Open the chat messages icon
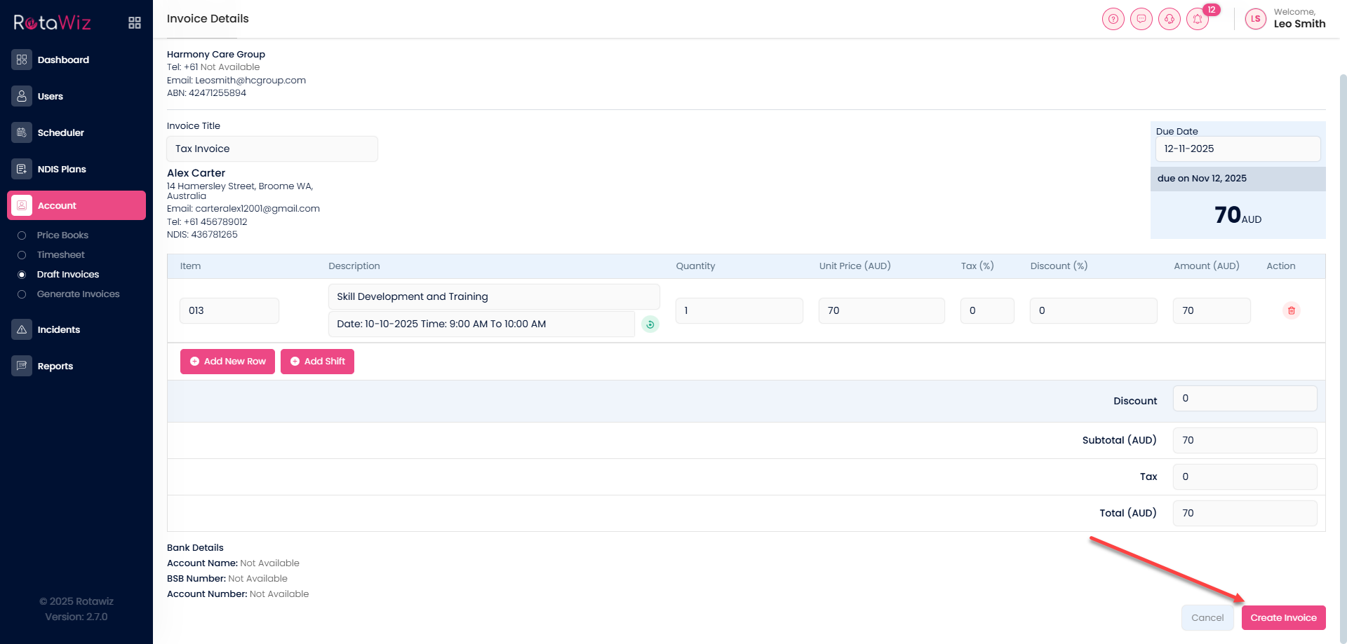The width and height of the screenshot is (1347, 644). (x=1141, y=19)
